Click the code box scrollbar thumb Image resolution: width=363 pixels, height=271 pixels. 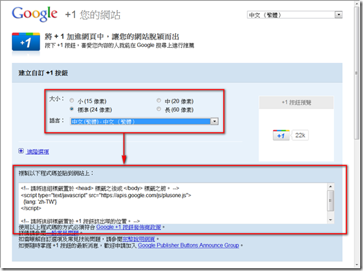330,200
